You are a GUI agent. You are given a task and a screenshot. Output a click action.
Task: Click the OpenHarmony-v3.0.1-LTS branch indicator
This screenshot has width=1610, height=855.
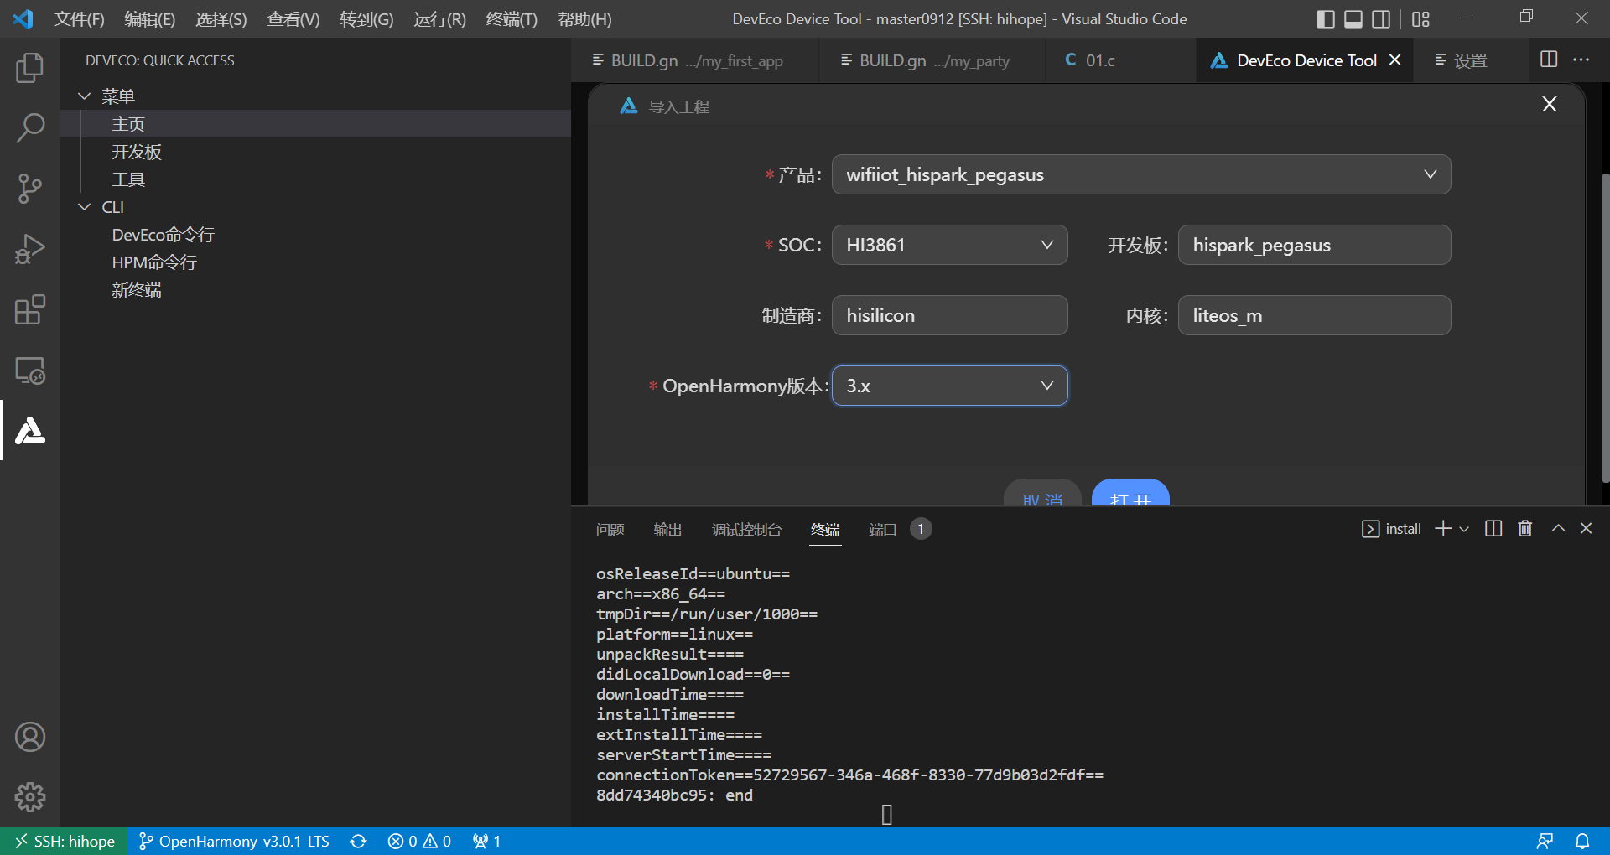click(x=234, y=841)
